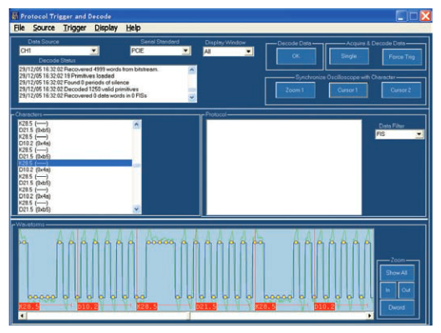Expand the Data Source CH1 dropdown
This screenshot has height=333, width=441.
pos(94,51)
